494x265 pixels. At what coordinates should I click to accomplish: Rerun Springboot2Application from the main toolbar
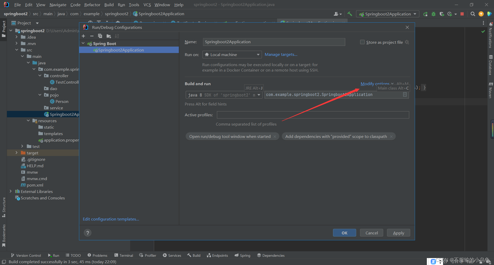[425, 14]
